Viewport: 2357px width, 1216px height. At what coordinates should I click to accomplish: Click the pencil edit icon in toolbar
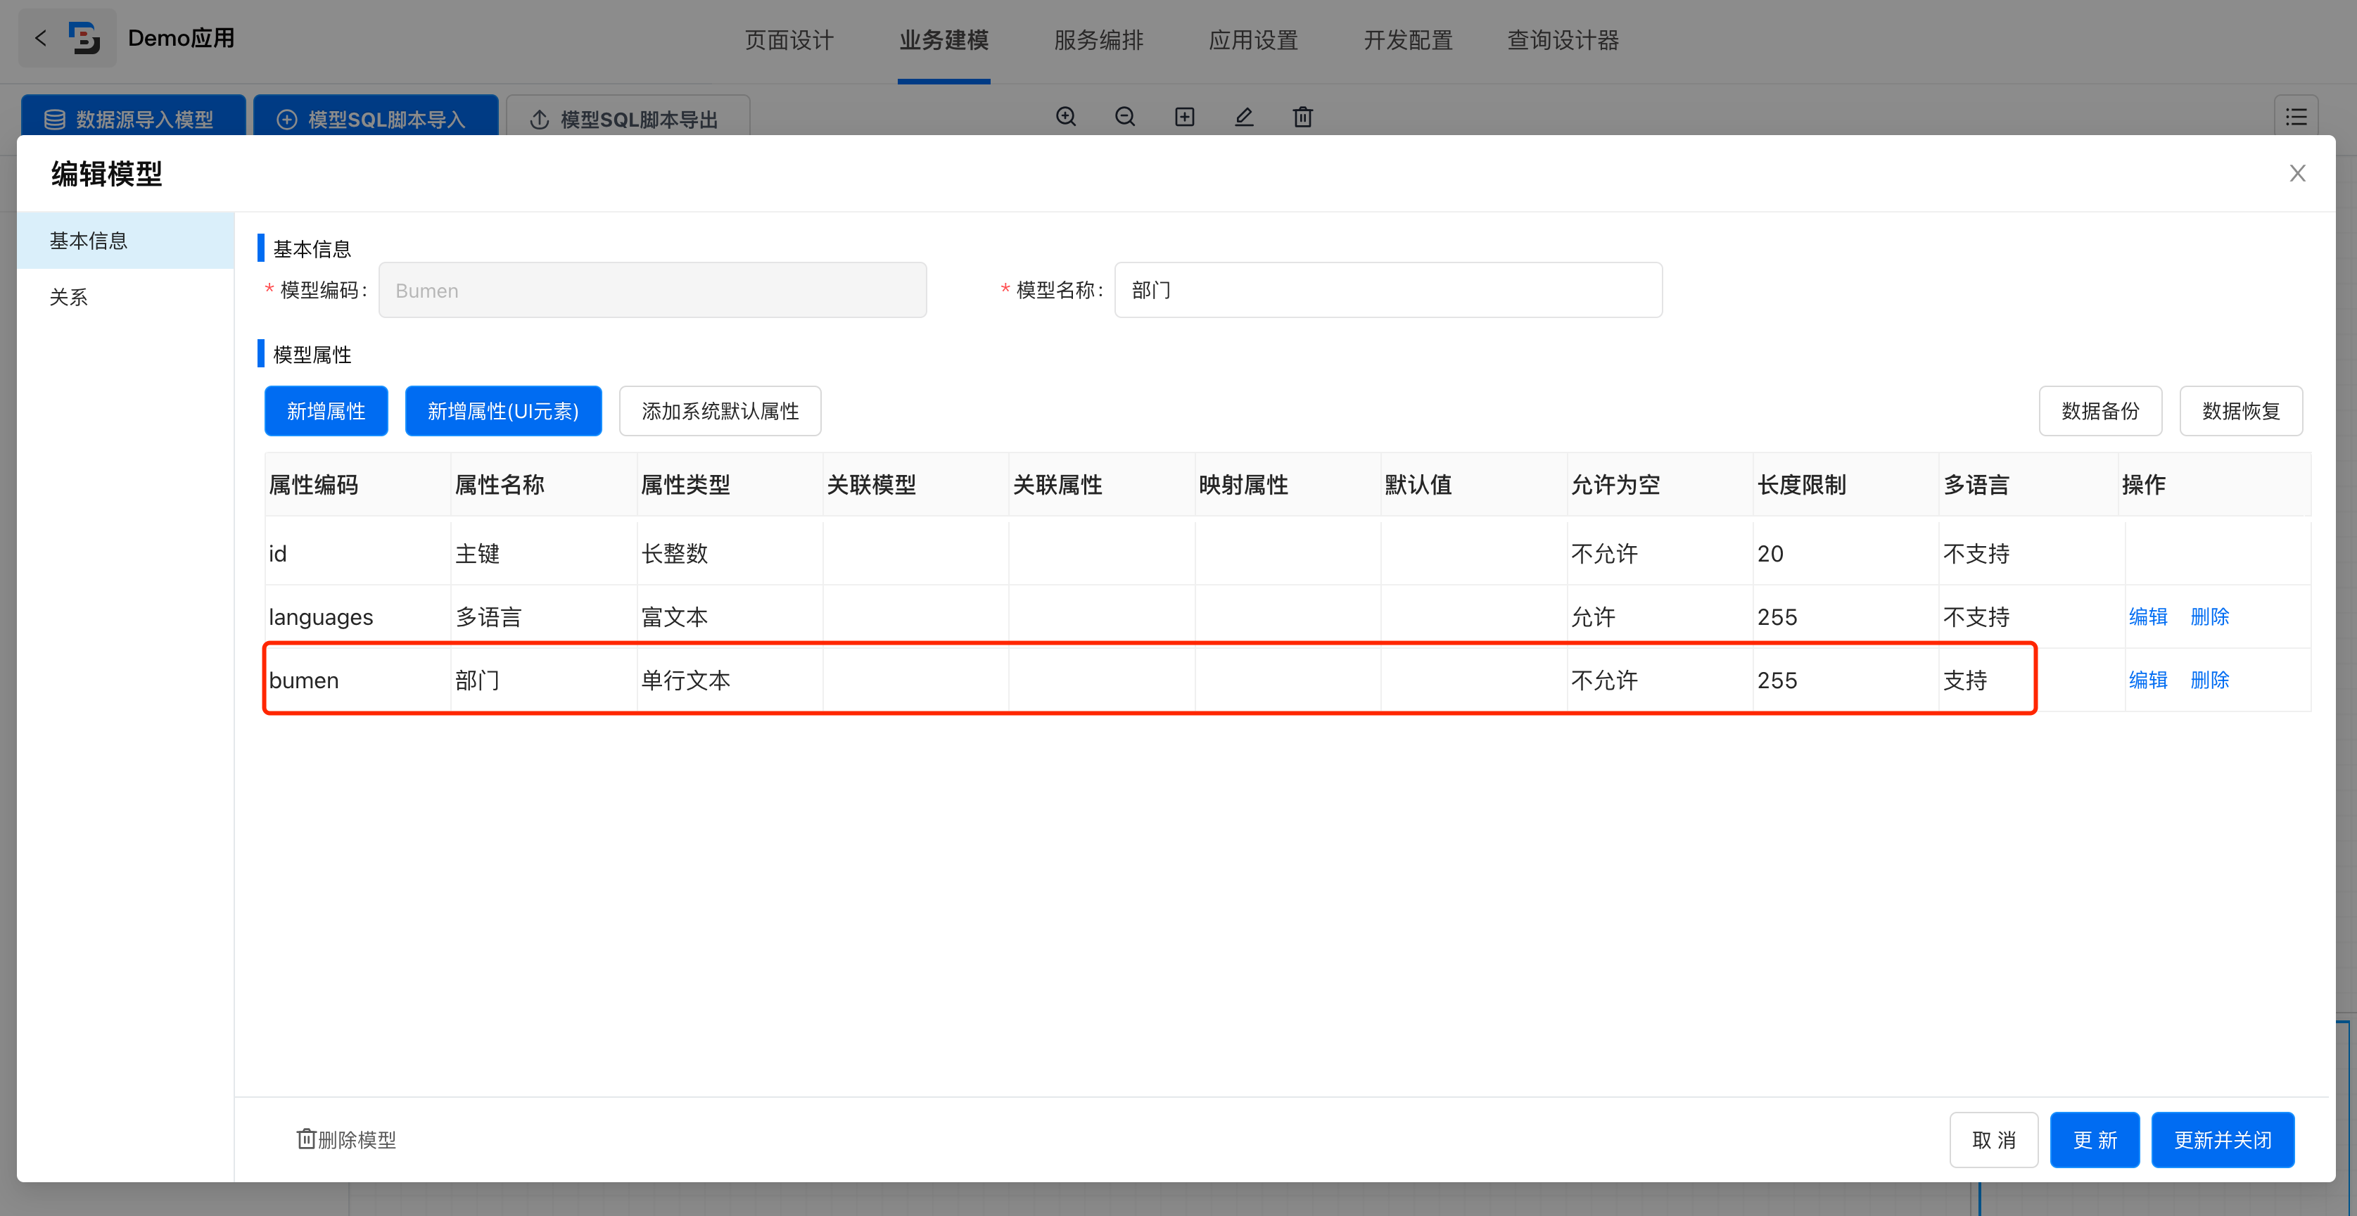tap(1245, 117)
